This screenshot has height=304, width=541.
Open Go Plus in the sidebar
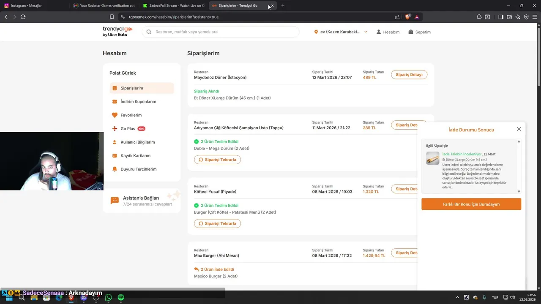pos(142,129)
